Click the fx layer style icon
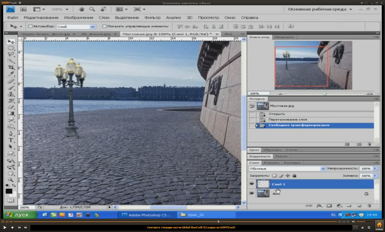Screen dimensions: 385x232 [x=319, y=206]
